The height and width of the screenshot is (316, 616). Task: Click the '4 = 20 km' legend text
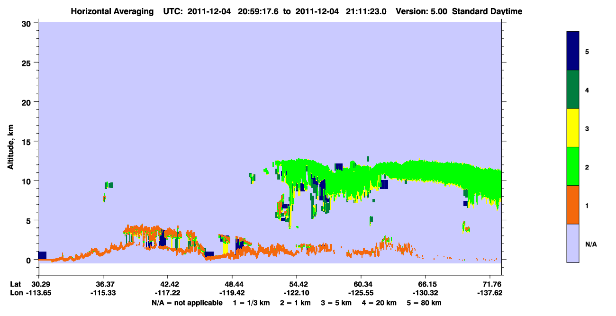380,303
